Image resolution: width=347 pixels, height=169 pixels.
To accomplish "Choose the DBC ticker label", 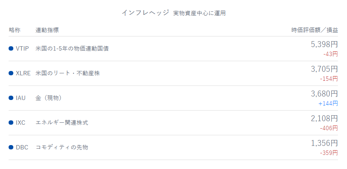I will (x=22, y=147).
